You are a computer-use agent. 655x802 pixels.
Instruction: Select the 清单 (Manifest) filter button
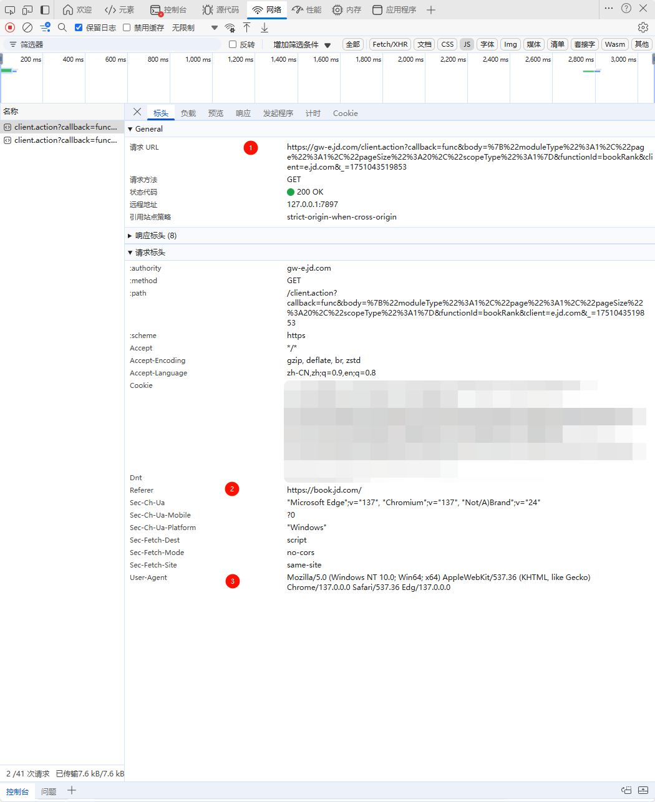(557, 44)
